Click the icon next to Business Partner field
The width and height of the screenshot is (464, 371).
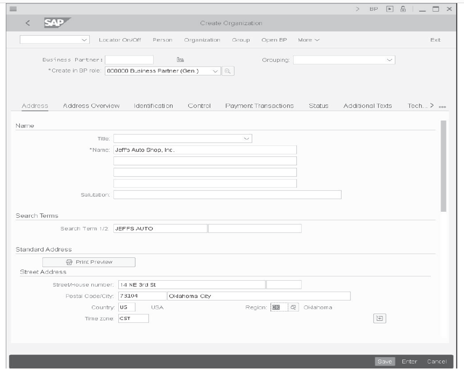(180, 60)
